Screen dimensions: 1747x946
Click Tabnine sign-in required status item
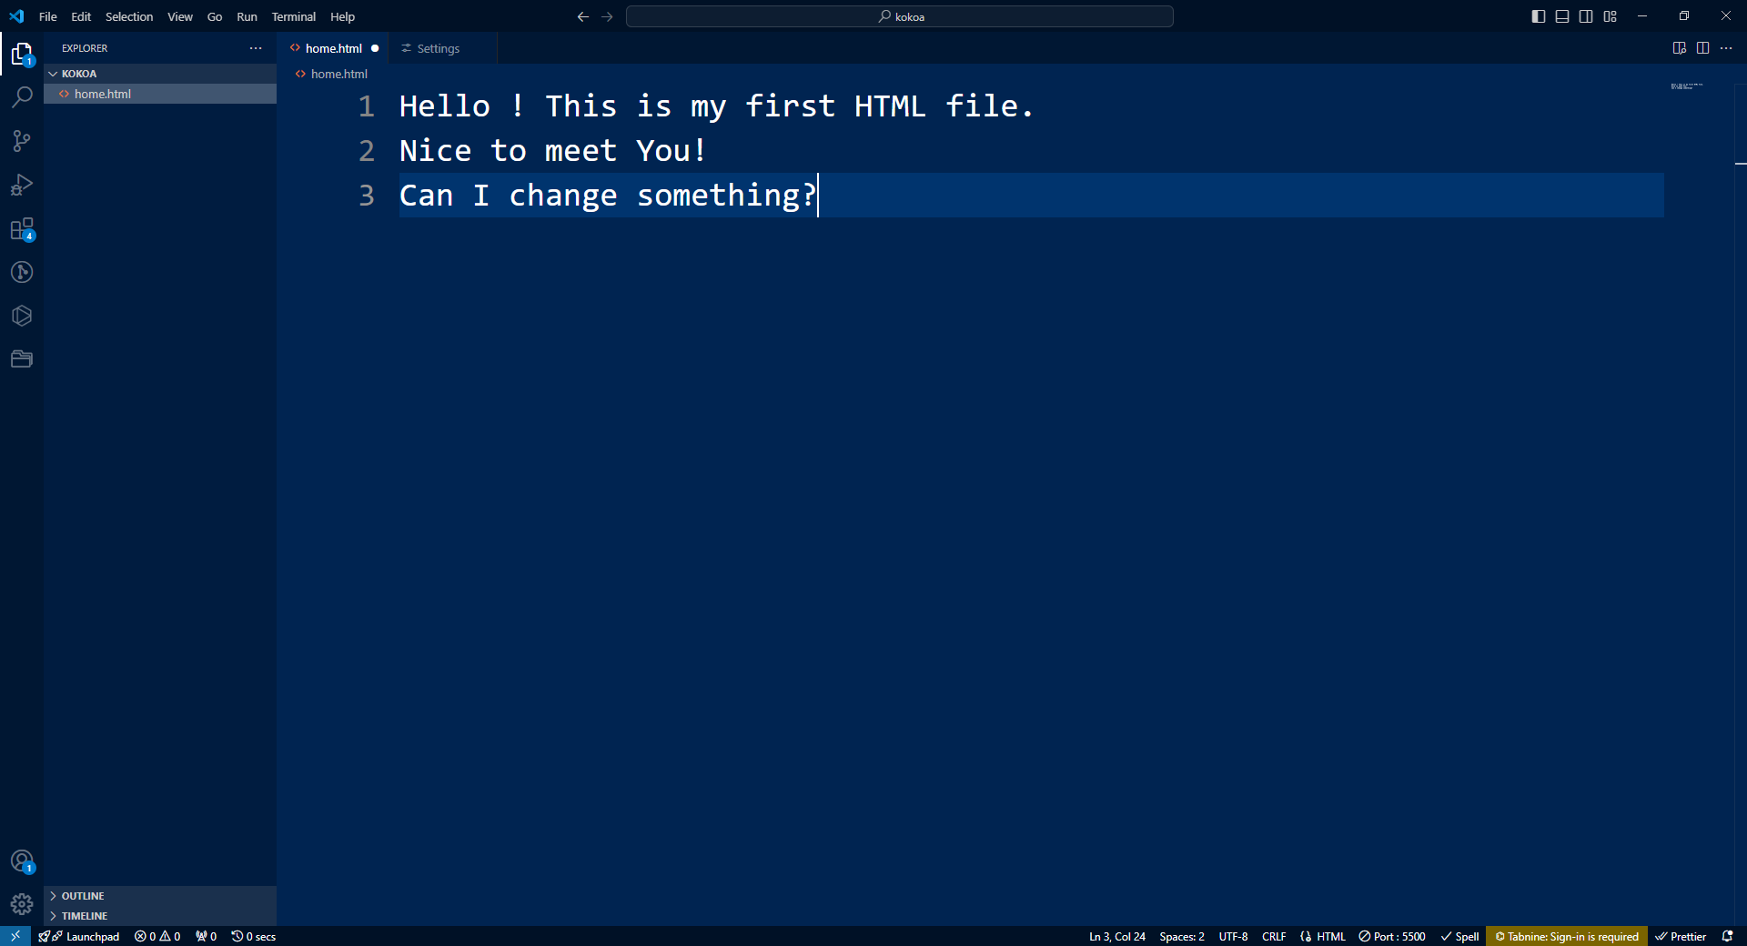click(1567, 936)
